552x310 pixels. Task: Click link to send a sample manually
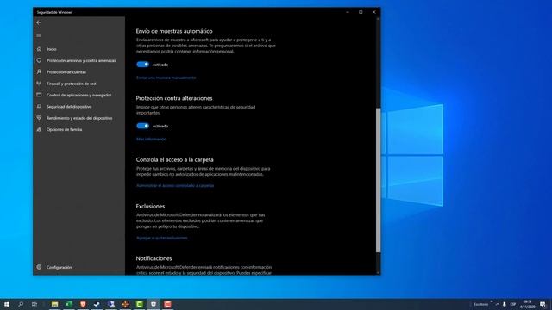(x=166, y=77)
